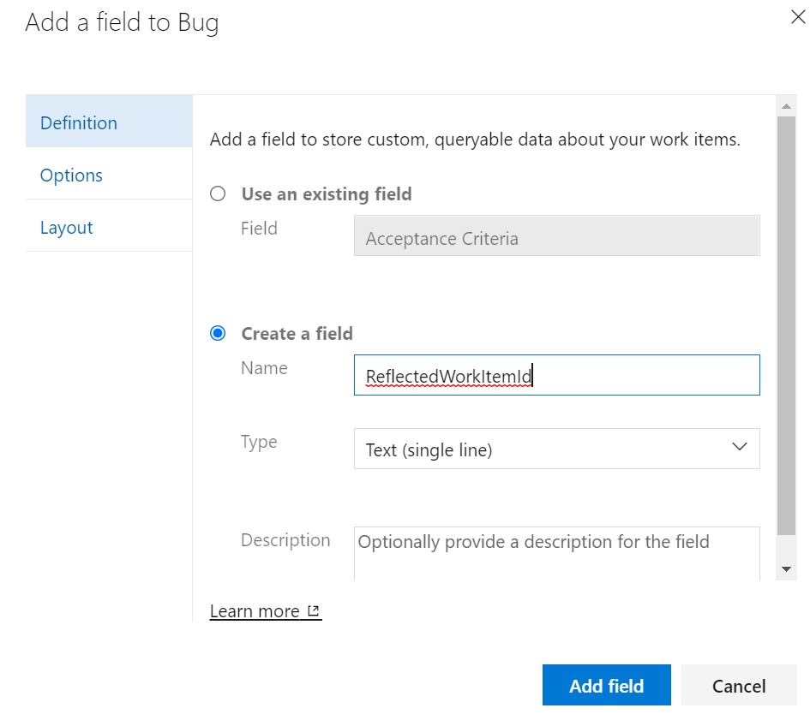Click the Type label text
Image resolution: width=810 pixels, height=720 pixels.
259,443
